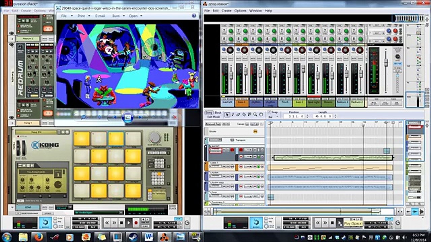Toggle record enable on bass 1 lane
Screen dimensions: 431x242
click(x=241, y=166)
